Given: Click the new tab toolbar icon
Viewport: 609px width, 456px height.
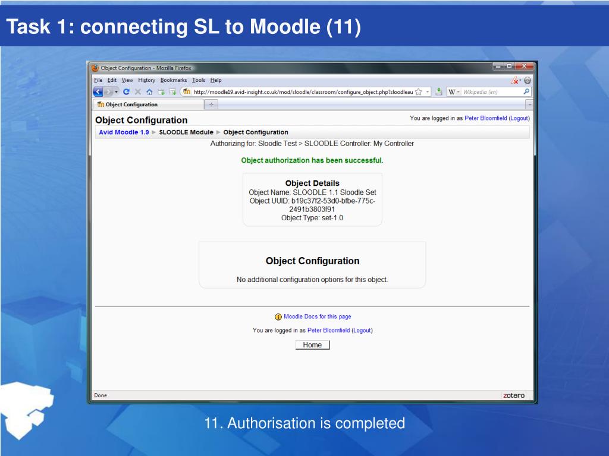Looking at the screenshot, I should (161, 92).
